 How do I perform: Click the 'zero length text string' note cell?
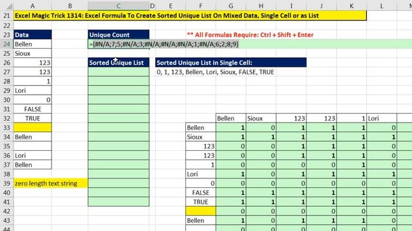pos(51,184)
